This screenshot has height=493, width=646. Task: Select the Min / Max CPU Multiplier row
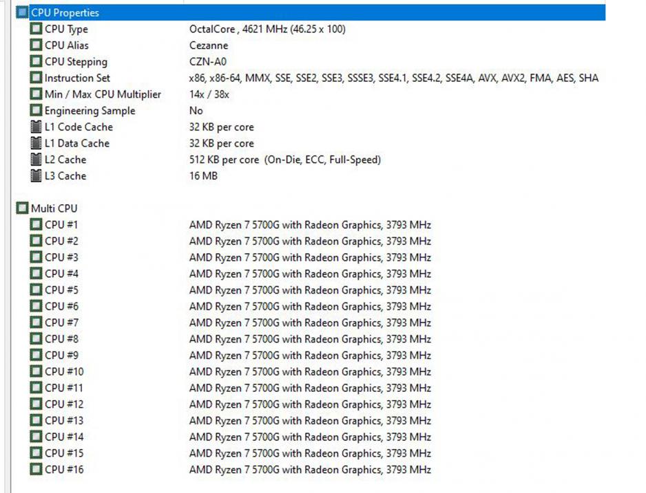point(103,94)
